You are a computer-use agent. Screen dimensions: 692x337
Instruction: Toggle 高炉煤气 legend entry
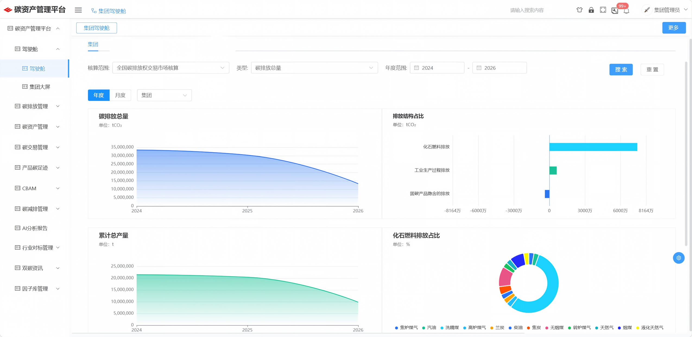(475, 328)
